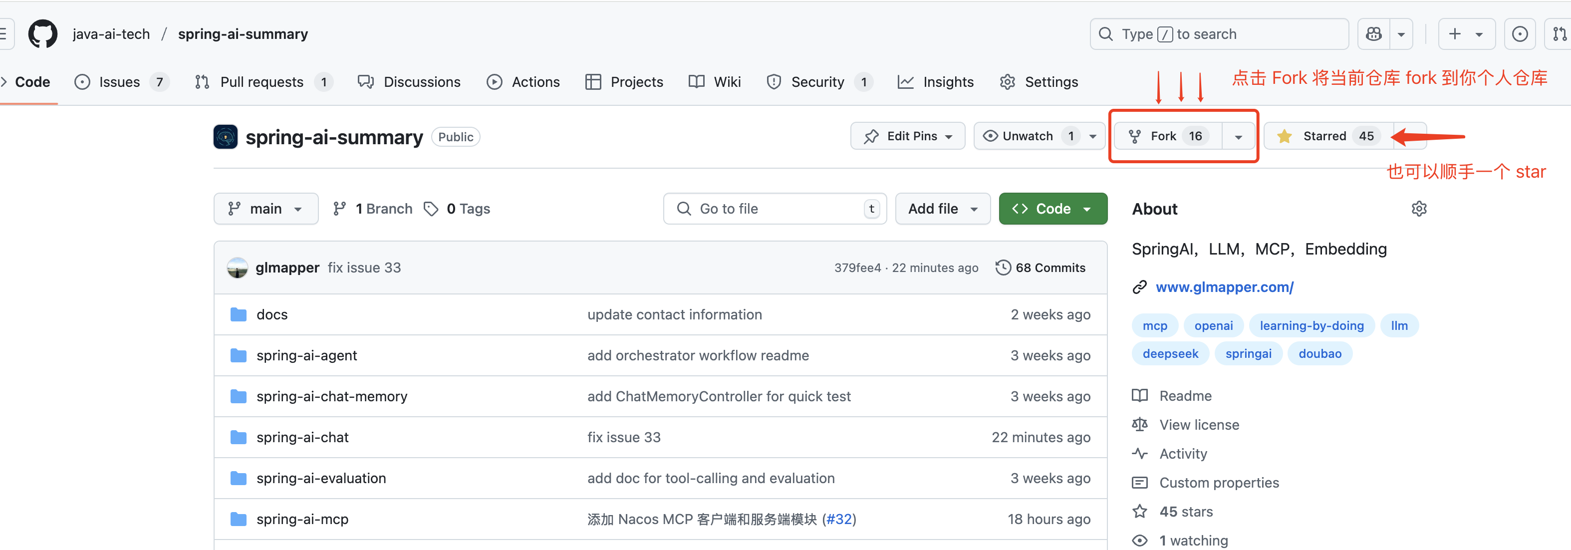This screenshot has width=1571, height=550.
Task: Open the green Code dropdown
Action: 1052,209
